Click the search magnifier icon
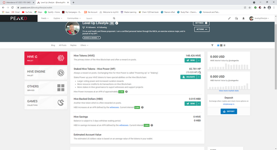Screen dimensions: 277x150 tap(114, 18)
